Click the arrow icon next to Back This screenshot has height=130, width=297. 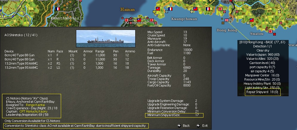(179, 126)
